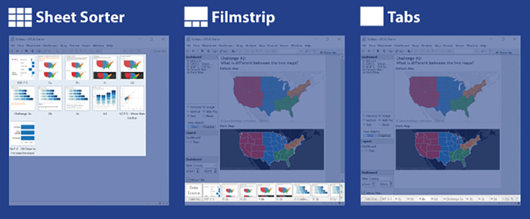Click Tableau logo in Sheet Sorter window title bar
The height and width of the screenshot is (219, 530).
pos(12,39)
